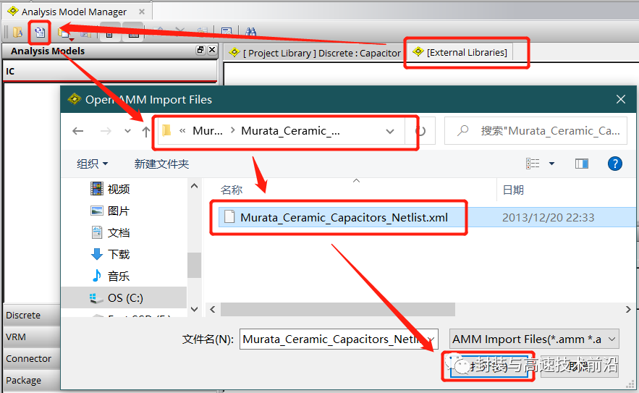Open the 组织 menu
The width and height of the screenshot is (639, 393).
coord(92,164)
